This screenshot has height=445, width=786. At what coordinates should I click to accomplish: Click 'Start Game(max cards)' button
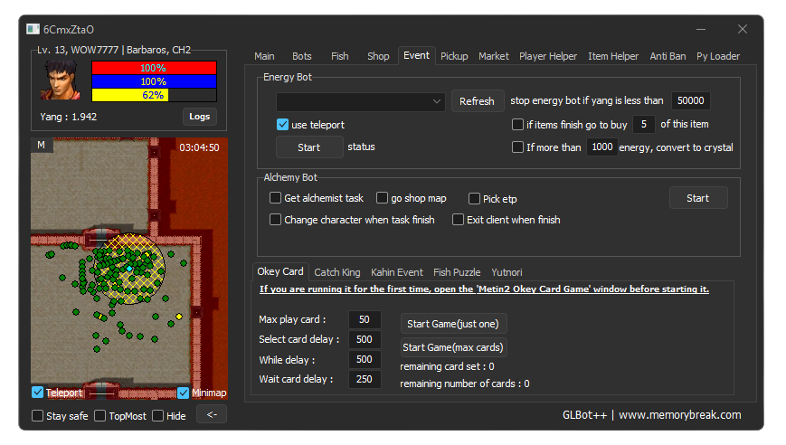[453, 347]
